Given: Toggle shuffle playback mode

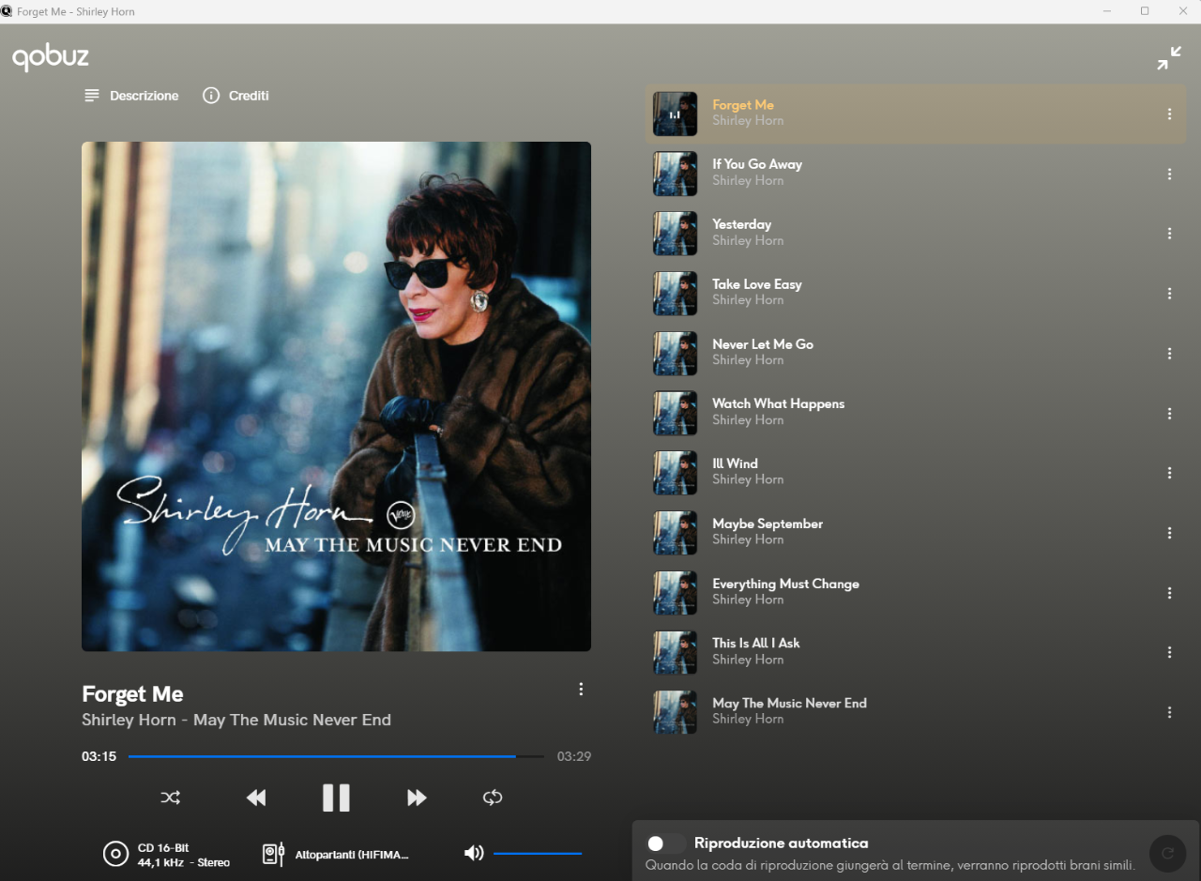Looking at the screenshot, I should [x=170, y=797].
